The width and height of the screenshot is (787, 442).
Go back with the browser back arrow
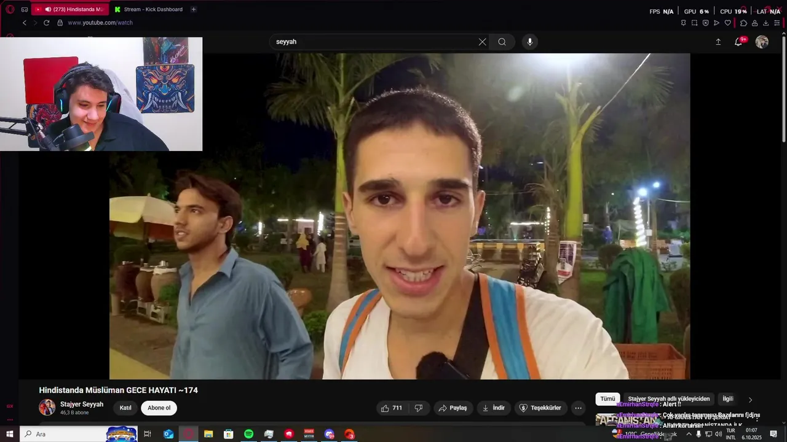[x=25, y=23]
